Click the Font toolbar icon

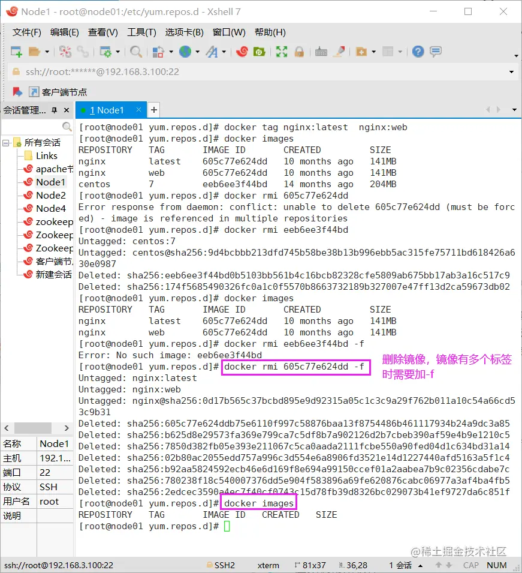coord(212,52)
